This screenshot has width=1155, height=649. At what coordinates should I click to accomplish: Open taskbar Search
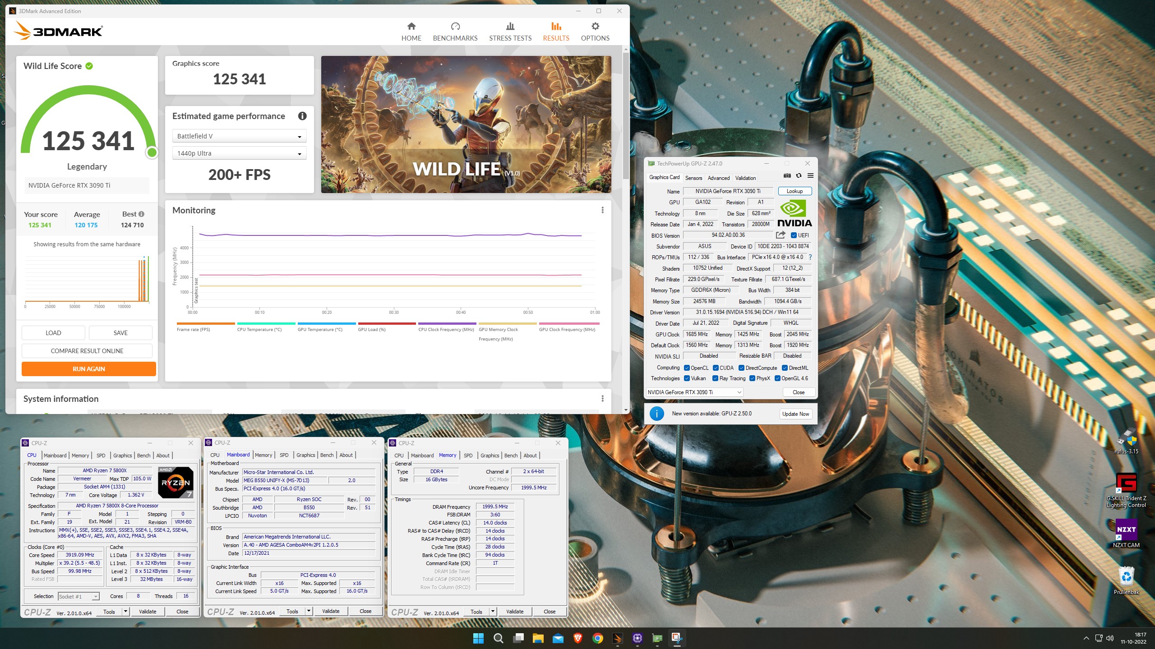pos(498,638)
